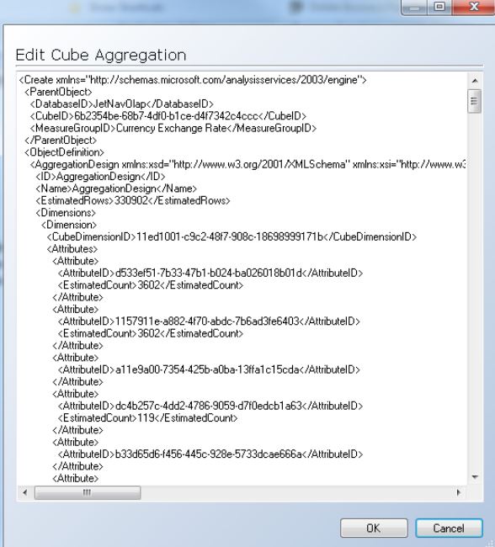Image resolution: width=495 pixels, height=547 pixels.
Task: Maximize the window using the title bar button
Action: click(x=439, y=7)
